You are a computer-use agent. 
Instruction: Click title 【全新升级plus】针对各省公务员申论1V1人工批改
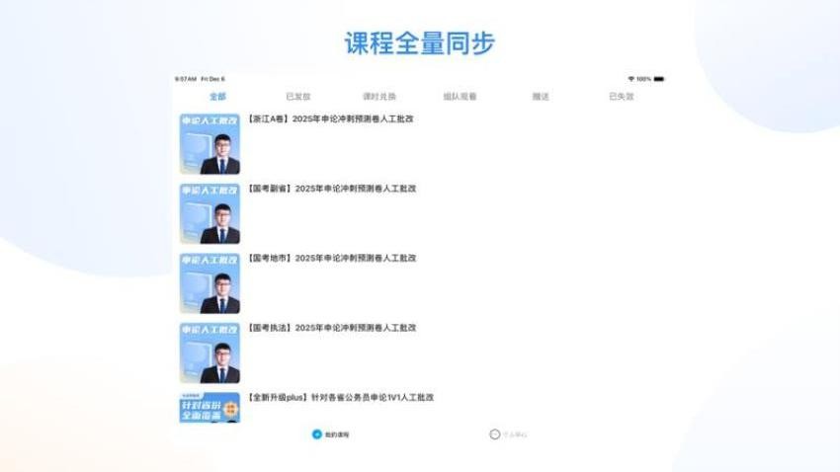pos(340,397)
